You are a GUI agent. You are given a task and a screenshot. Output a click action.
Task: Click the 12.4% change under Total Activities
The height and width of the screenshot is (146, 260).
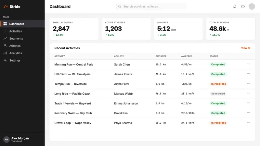point(58,35)
